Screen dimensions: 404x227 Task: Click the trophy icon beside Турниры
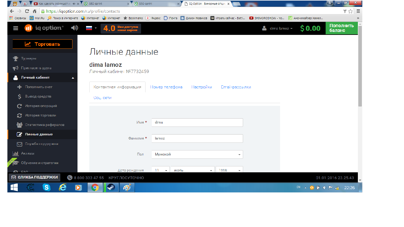(15, 59)
